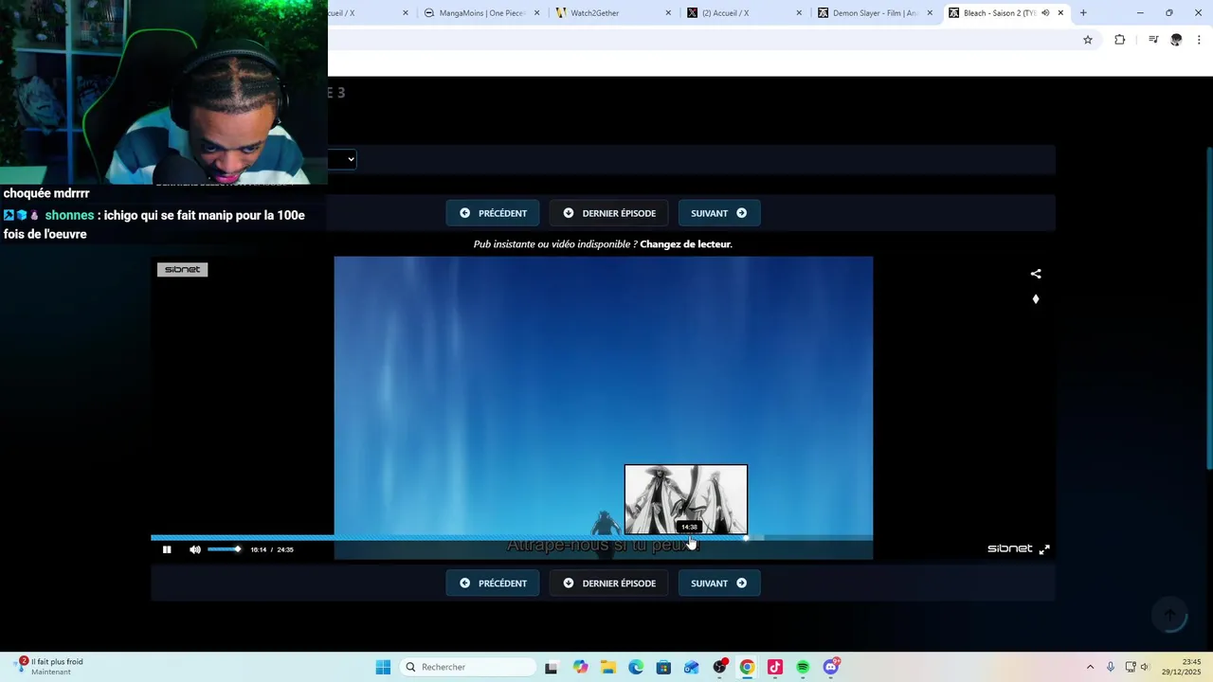
Task: Click the Rechercher taskbar search box
Action: (468, 667)
